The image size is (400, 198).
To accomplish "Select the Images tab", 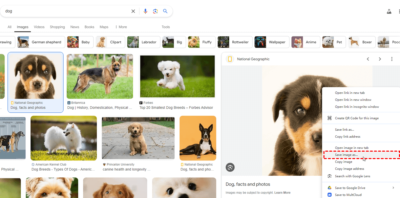I will pos(22,27).
